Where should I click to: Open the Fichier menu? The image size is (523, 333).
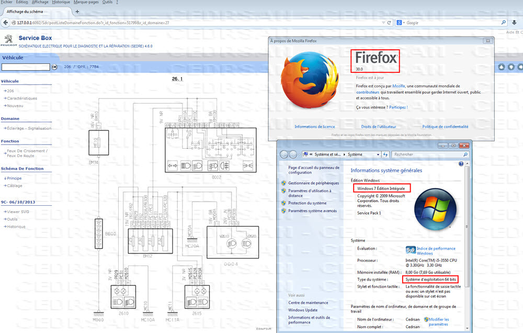(7, 2)
